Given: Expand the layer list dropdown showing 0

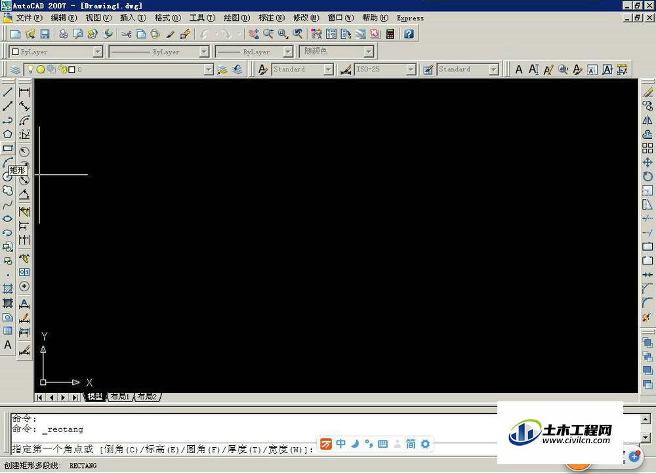Looking at the screenshot, I should click(x=209, y=69).
